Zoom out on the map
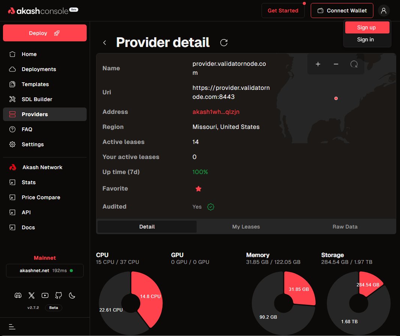The width and height of the screenshot is (400, 336). (x=336, y=64)
